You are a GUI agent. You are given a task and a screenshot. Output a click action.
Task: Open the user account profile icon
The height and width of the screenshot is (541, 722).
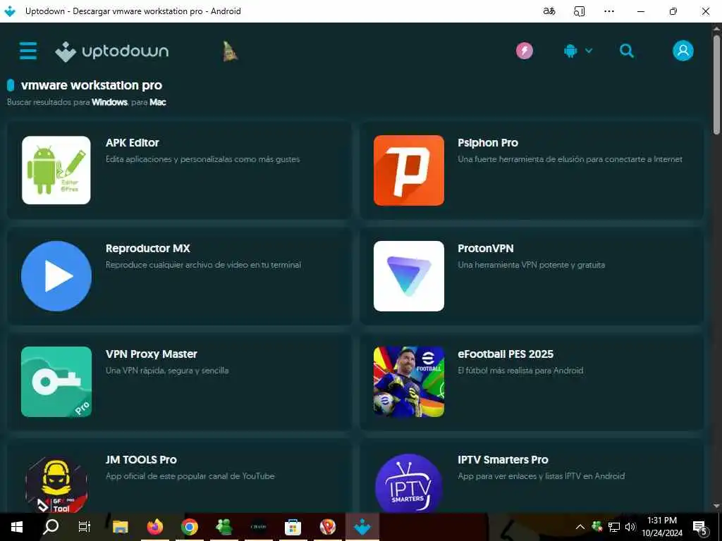tap(683, 51)
